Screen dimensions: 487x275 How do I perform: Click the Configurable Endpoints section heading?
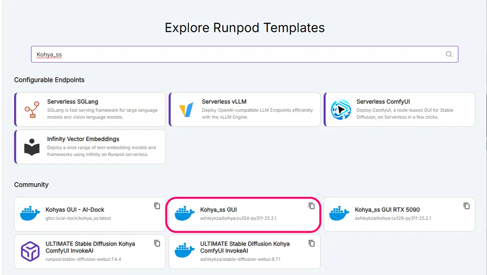coord(49,80)
